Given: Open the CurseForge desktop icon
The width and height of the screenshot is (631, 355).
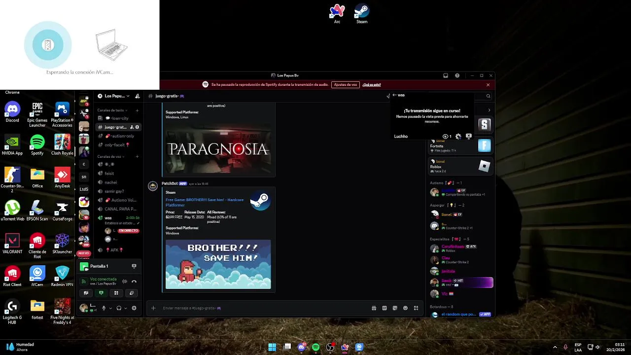Looking at the screenshot, I should point(62,211).
